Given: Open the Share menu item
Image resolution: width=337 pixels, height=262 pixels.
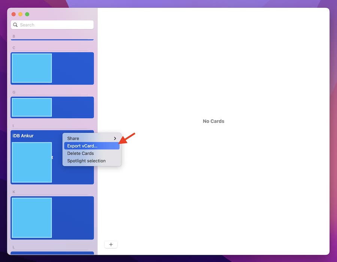Looking at the screenshot, I should click(x=73, y=138).
